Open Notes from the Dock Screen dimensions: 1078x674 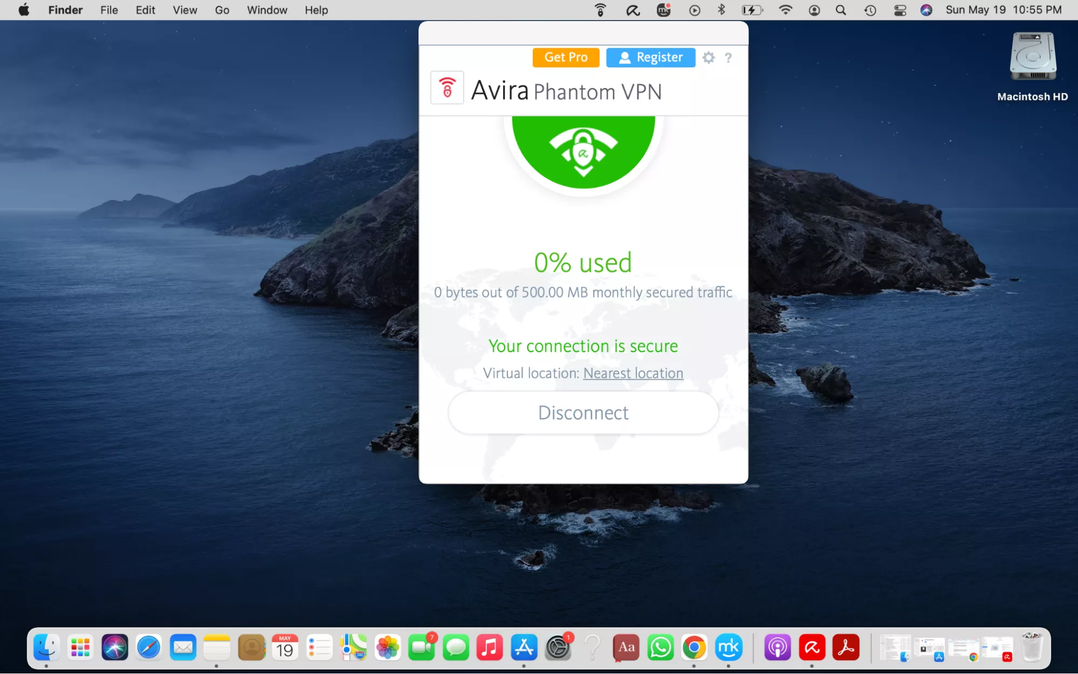click(x=217, y=648)
